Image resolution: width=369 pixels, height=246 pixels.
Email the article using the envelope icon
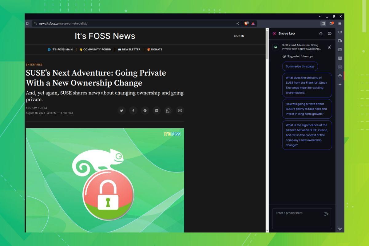[x=180, y=110]
